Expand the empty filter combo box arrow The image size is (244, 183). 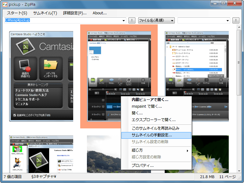228,20
